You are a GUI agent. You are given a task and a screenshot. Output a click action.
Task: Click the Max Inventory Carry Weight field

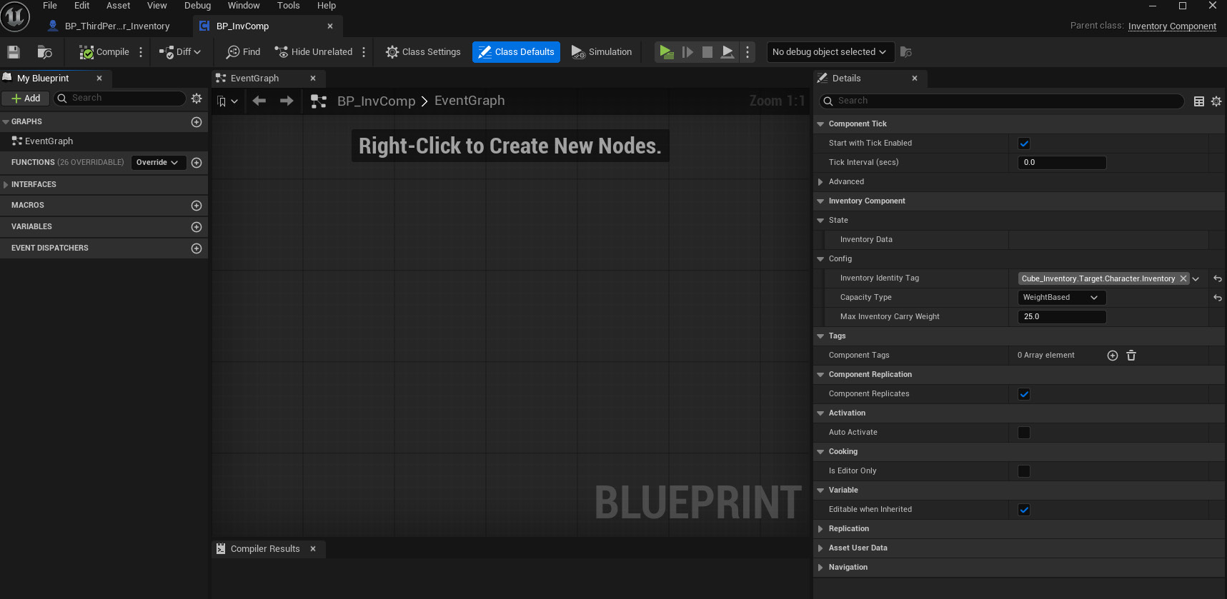[x=1062, y=317]
